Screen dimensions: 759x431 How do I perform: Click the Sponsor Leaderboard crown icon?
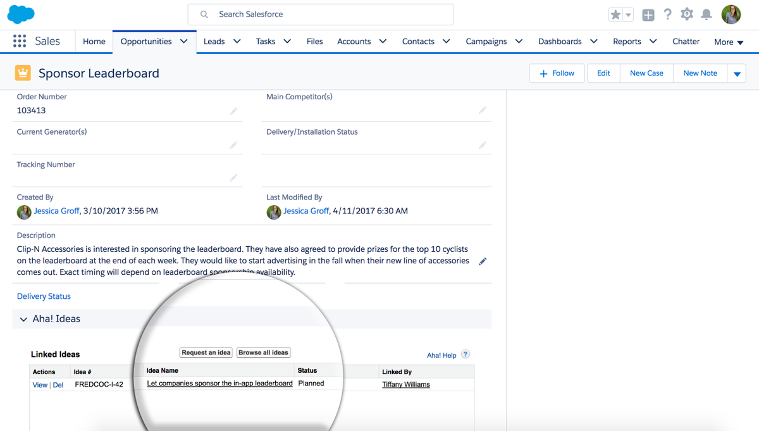(23, 73)
